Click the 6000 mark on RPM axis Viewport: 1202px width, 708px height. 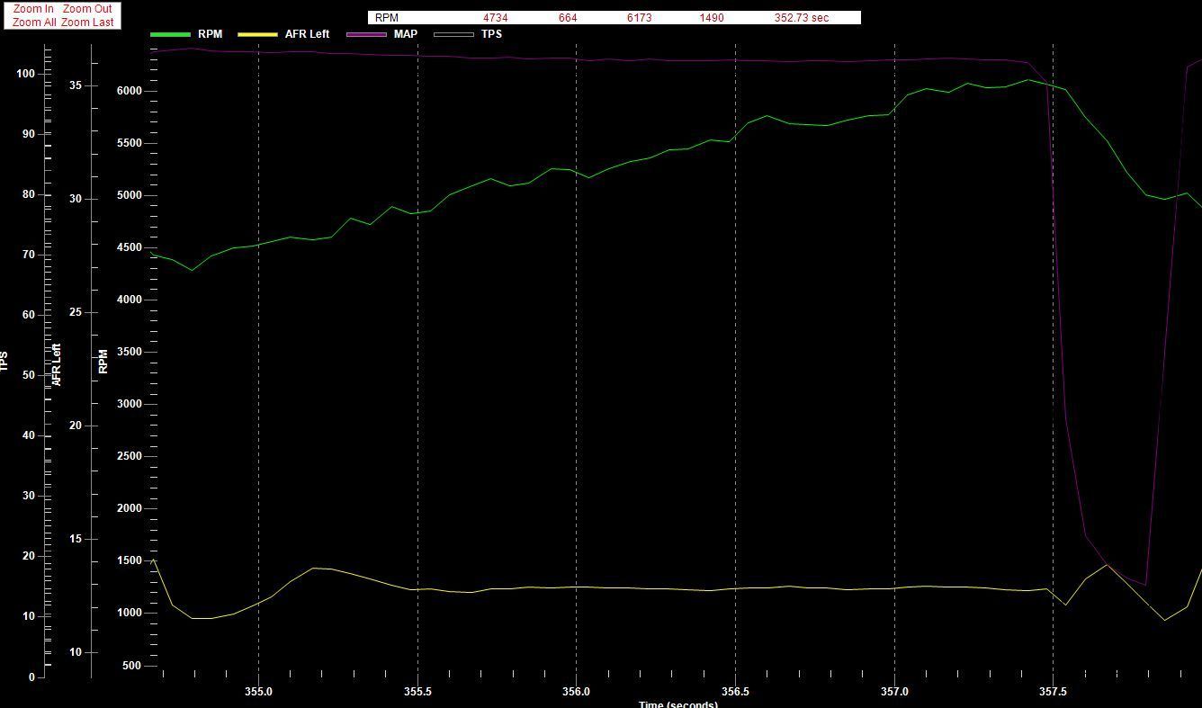[x=130, y=91]
